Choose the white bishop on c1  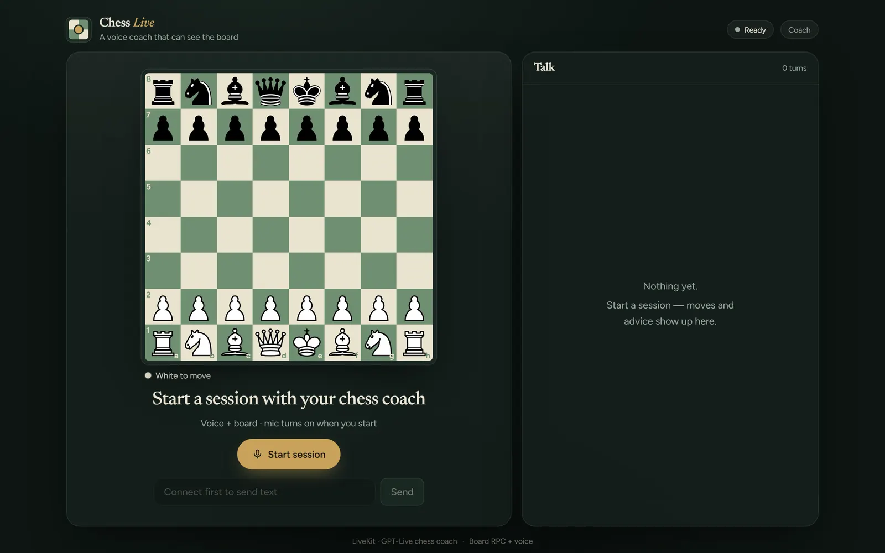coord(235,342)
